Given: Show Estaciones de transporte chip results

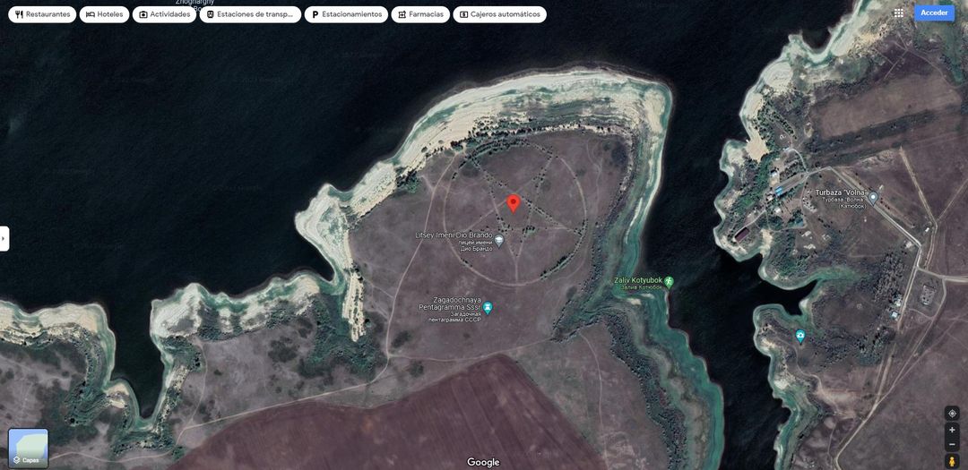Looking at the screenshot, I should [x=250, y=14].
